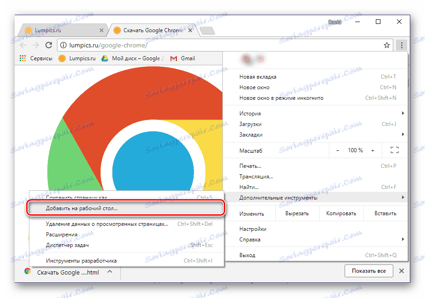Expand Дополнительные инструменты submenu
425x298 pixels.
pyautogui.click(x=316, y=198)
